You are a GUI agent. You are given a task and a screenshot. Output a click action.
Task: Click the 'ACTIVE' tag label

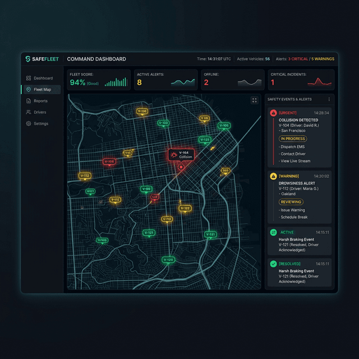point(287,232)
